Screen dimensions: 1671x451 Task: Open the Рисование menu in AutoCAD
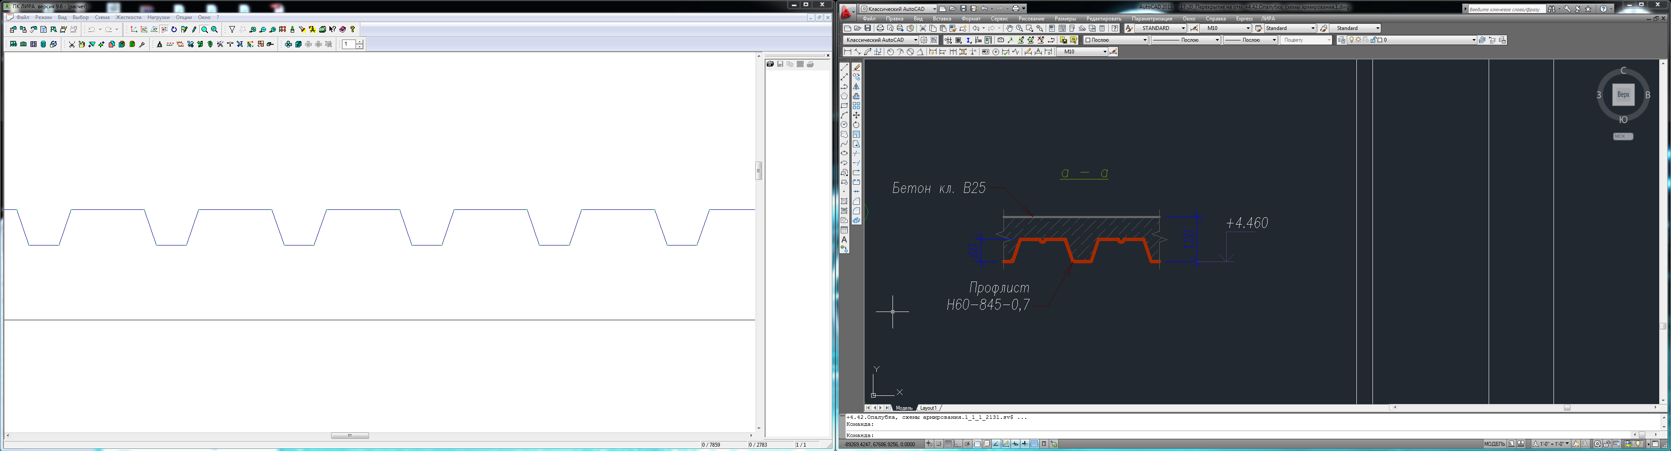point(1031,19)
